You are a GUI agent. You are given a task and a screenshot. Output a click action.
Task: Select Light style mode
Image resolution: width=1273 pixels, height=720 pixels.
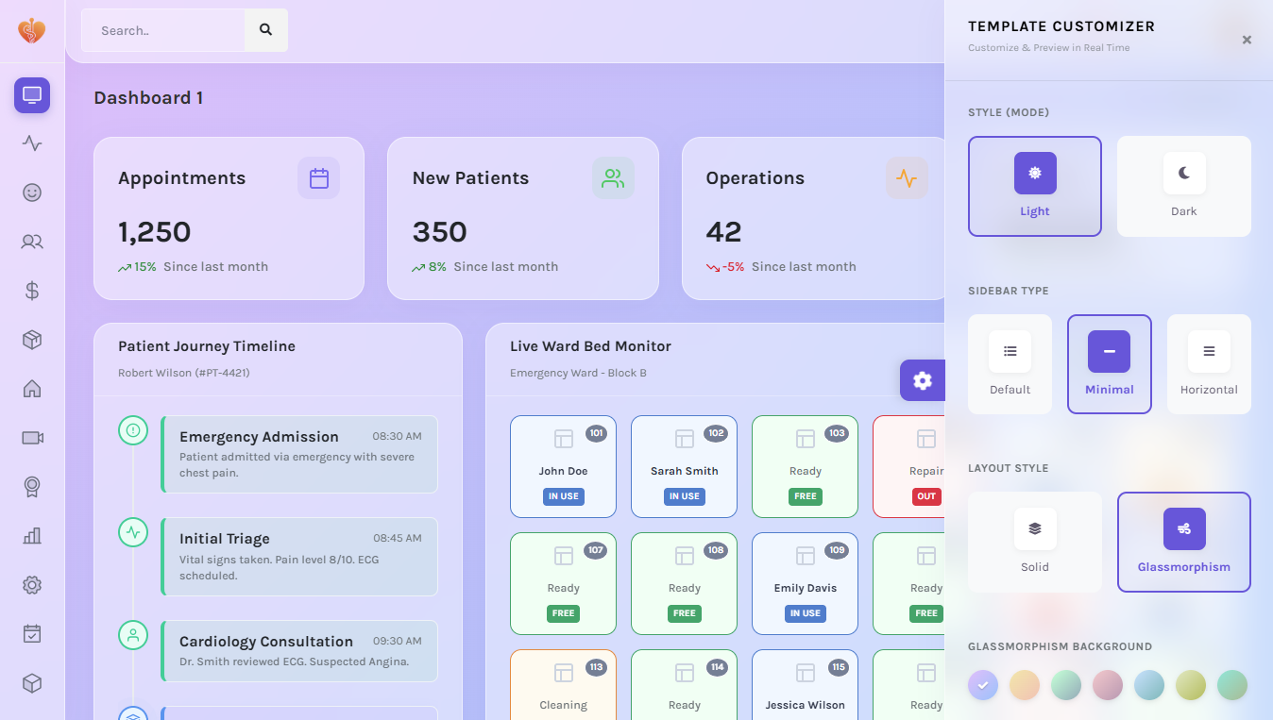pos(1035,186)
